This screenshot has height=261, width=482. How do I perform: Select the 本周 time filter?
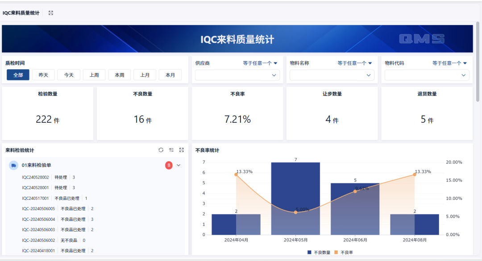120,75
